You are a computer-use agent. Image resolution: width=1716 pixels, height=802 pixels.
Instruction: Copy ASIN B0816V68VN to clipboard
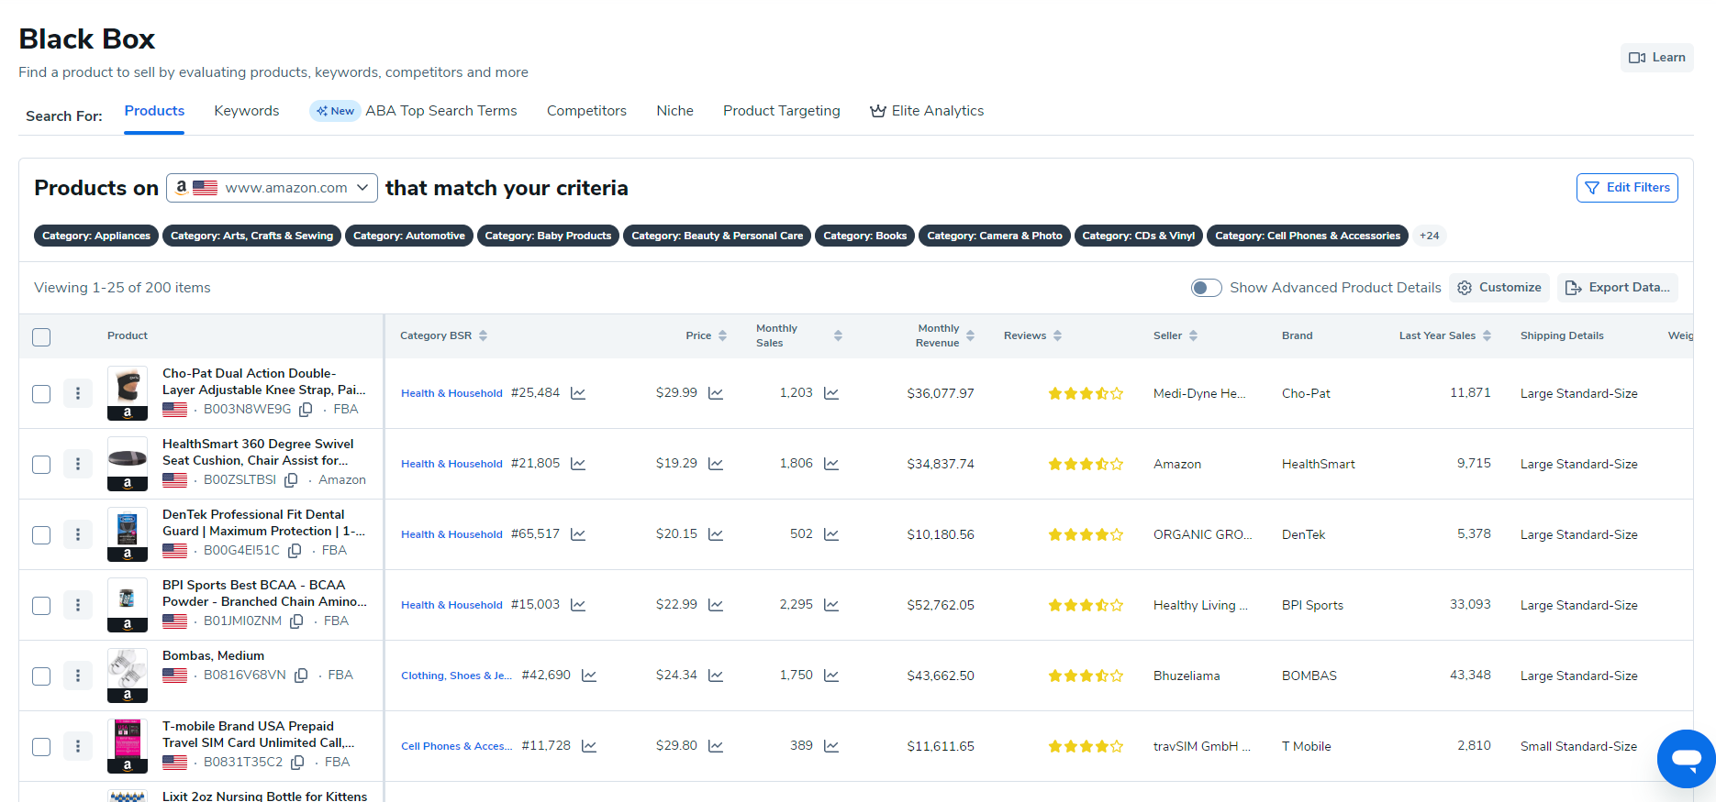[x=301, y=676]
